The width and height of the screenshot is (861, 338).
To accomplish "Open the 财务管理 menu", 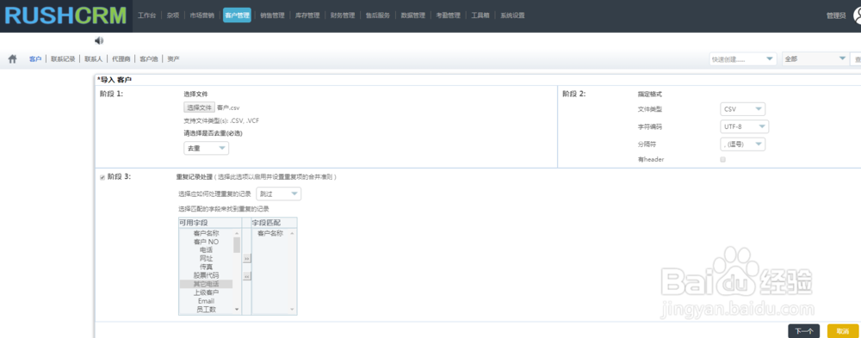I will [343, 16].
